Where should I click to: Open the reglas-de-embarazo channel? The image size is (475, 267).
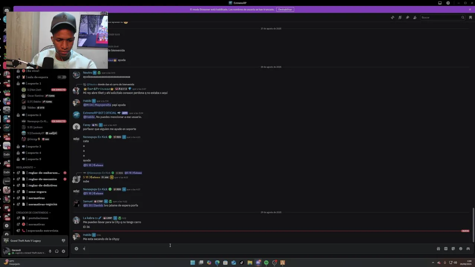pos(41,173)
